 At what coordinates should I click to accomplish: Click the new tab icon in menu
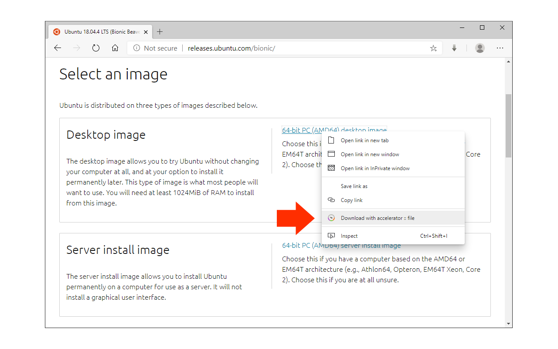pyautogui.click(x=331, y=140)
